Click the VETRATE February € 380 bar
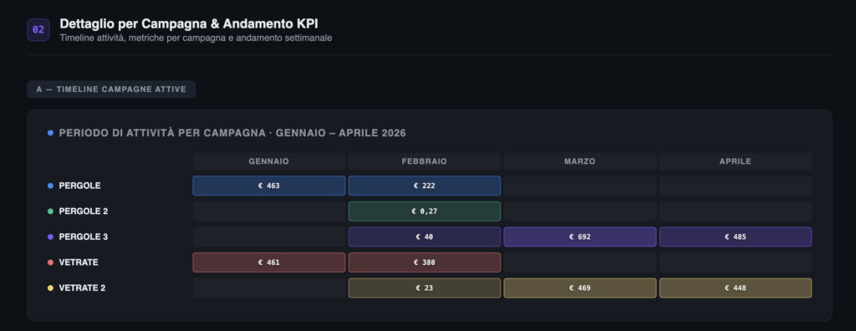This screenshot has height=331, width=856. (424, 262)
